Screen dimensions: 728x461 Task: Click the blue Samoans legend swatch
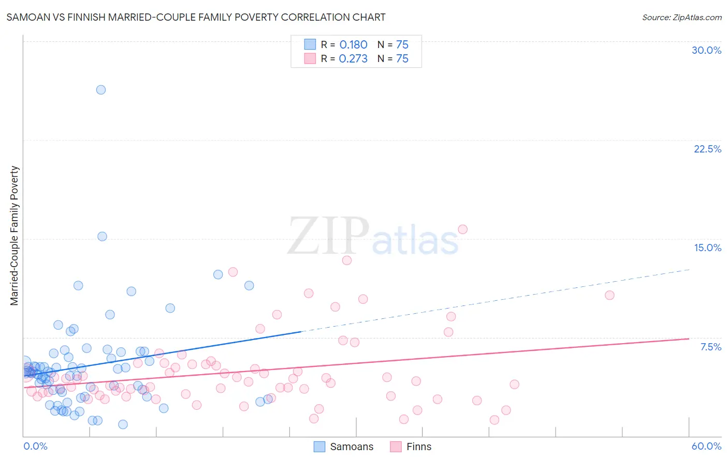coord(319,447)
